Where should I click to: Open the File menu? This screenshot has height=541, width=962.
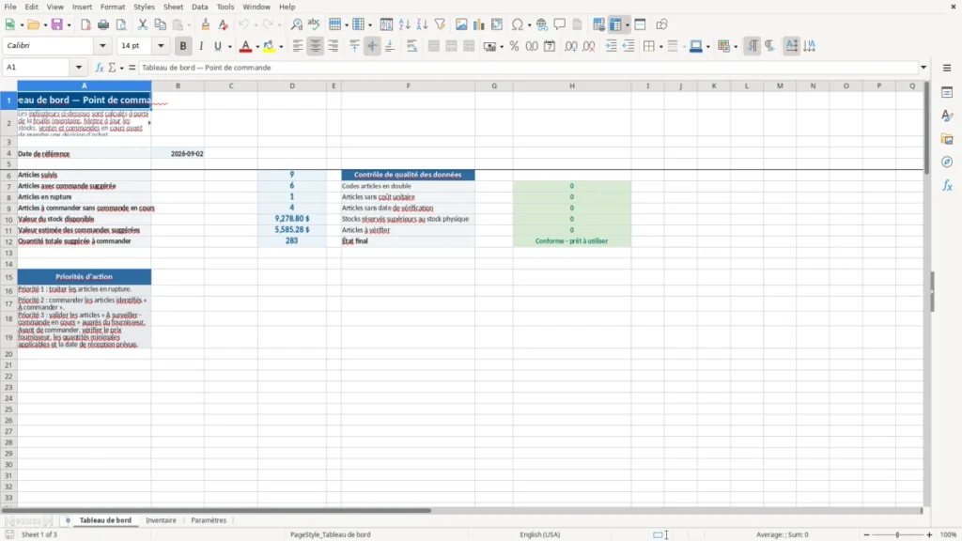[10, 7]
